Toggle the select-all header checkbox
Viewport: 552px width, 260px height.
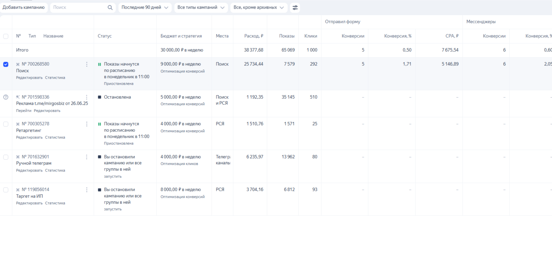pyautogui.click(x=6, y=36)
